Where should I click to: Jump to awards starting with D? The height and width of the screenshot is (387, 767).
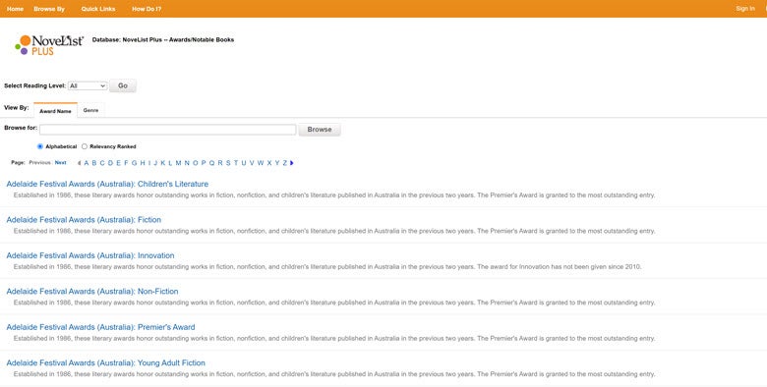click(110, 163)
